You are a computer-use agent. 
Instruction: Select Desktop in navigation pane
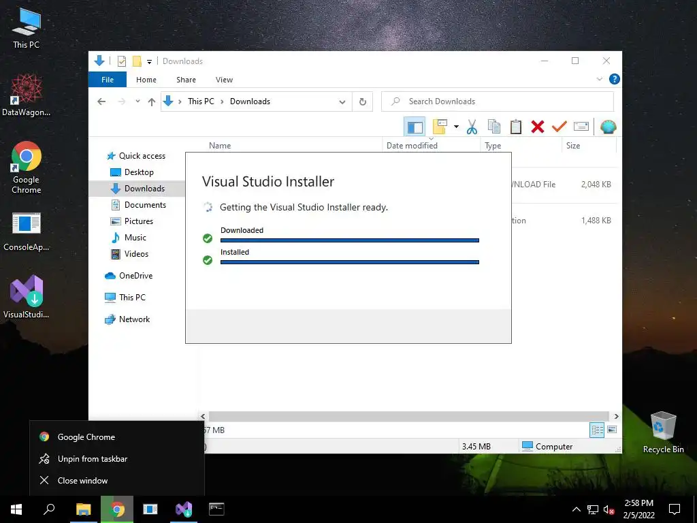tap(139, 172)
